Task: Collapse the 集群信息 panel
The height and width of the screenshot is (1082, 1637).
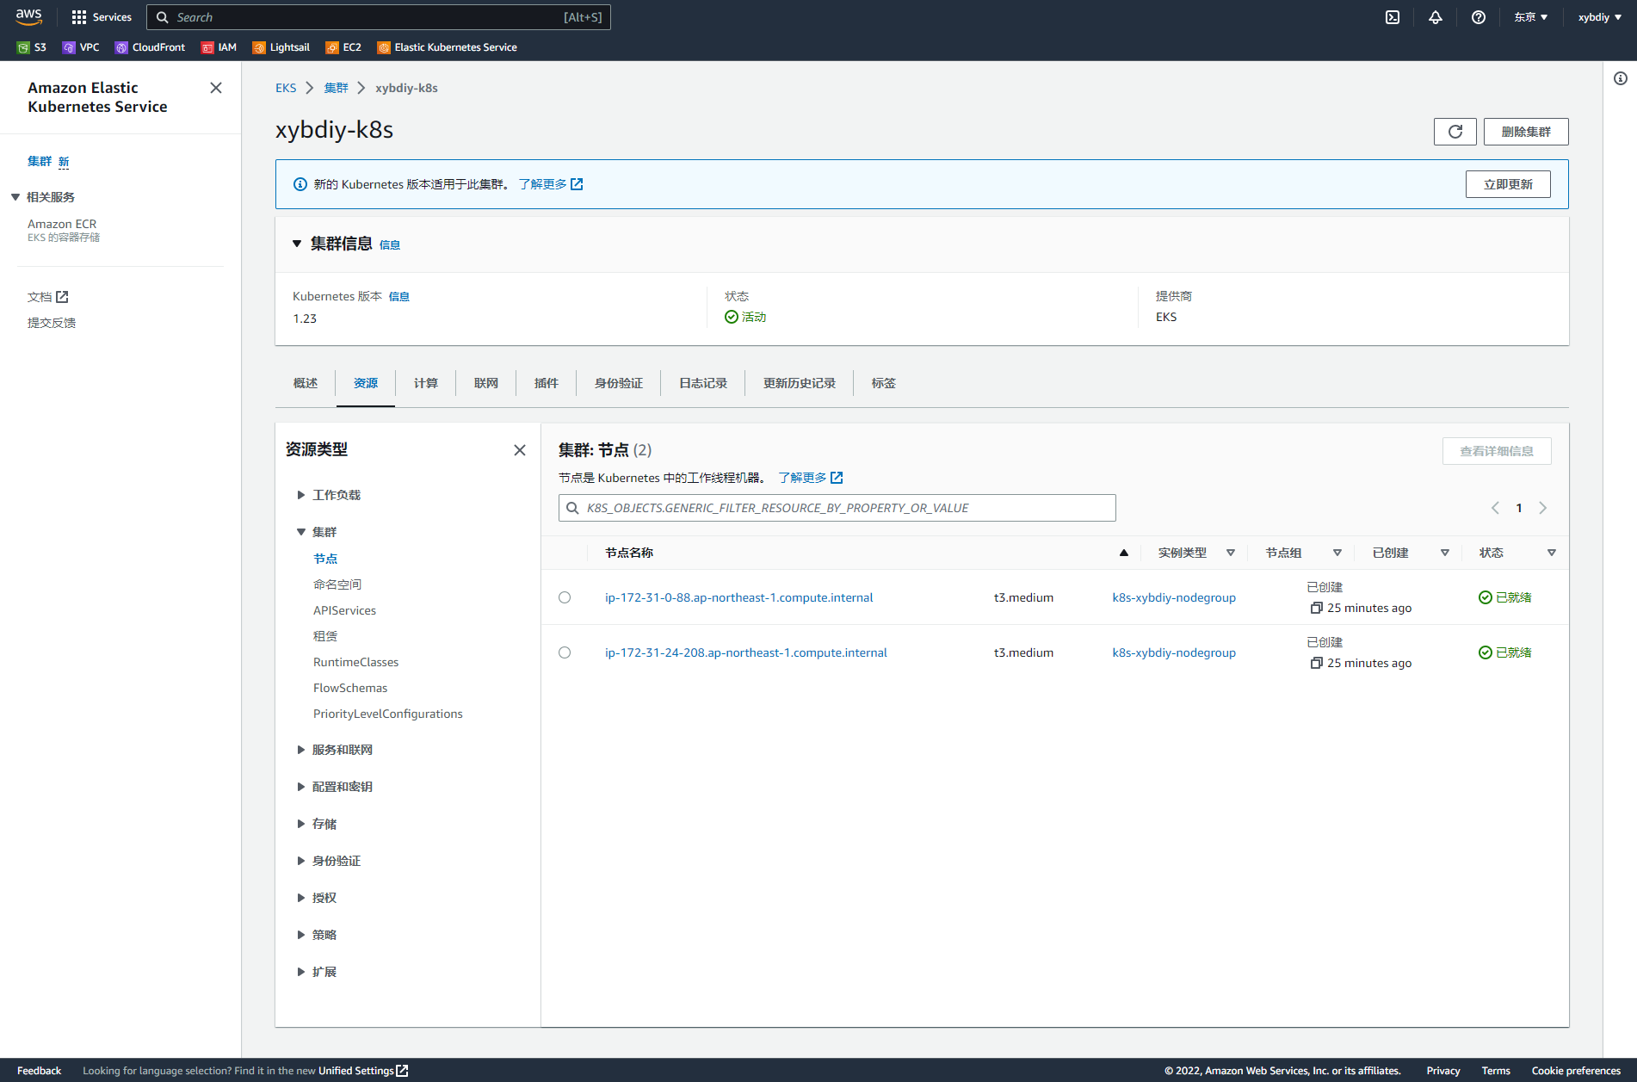Action: (297, 244)
